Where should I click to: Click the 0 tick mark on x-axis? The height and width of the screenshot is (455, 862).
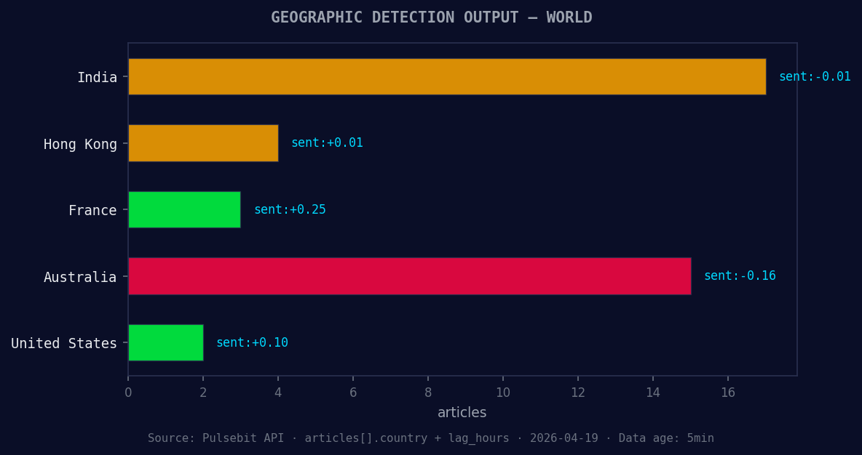pyautogui.click(x=128, y=392)
